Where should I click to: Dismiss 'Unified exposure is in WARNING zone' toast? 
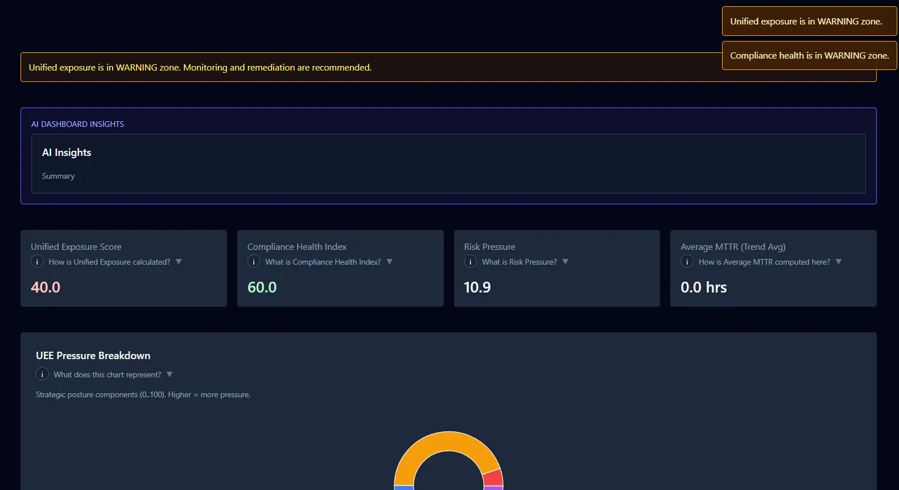tap(809, 21)
